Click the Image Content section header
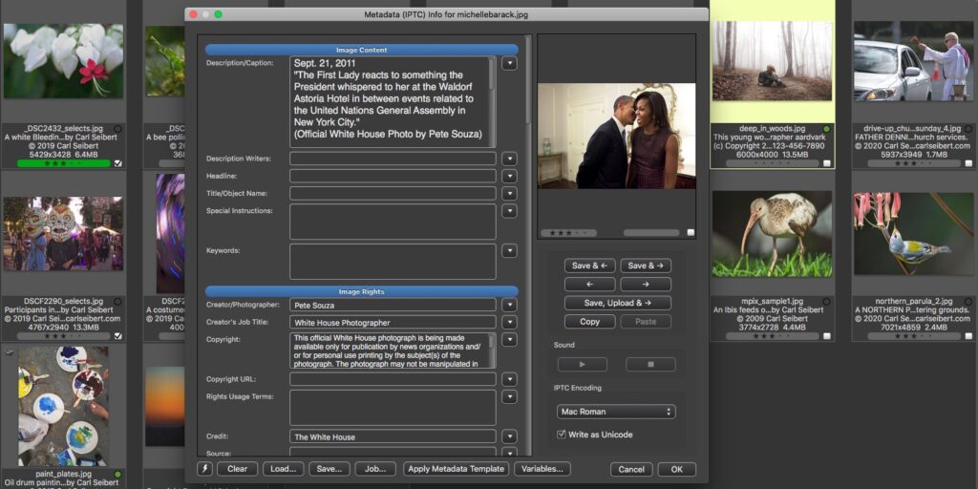This screenshot has width=978, height=489. 362,50
